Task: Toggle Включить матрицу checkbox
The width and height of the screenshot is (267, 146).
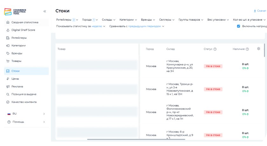Action: pos(238,26)
